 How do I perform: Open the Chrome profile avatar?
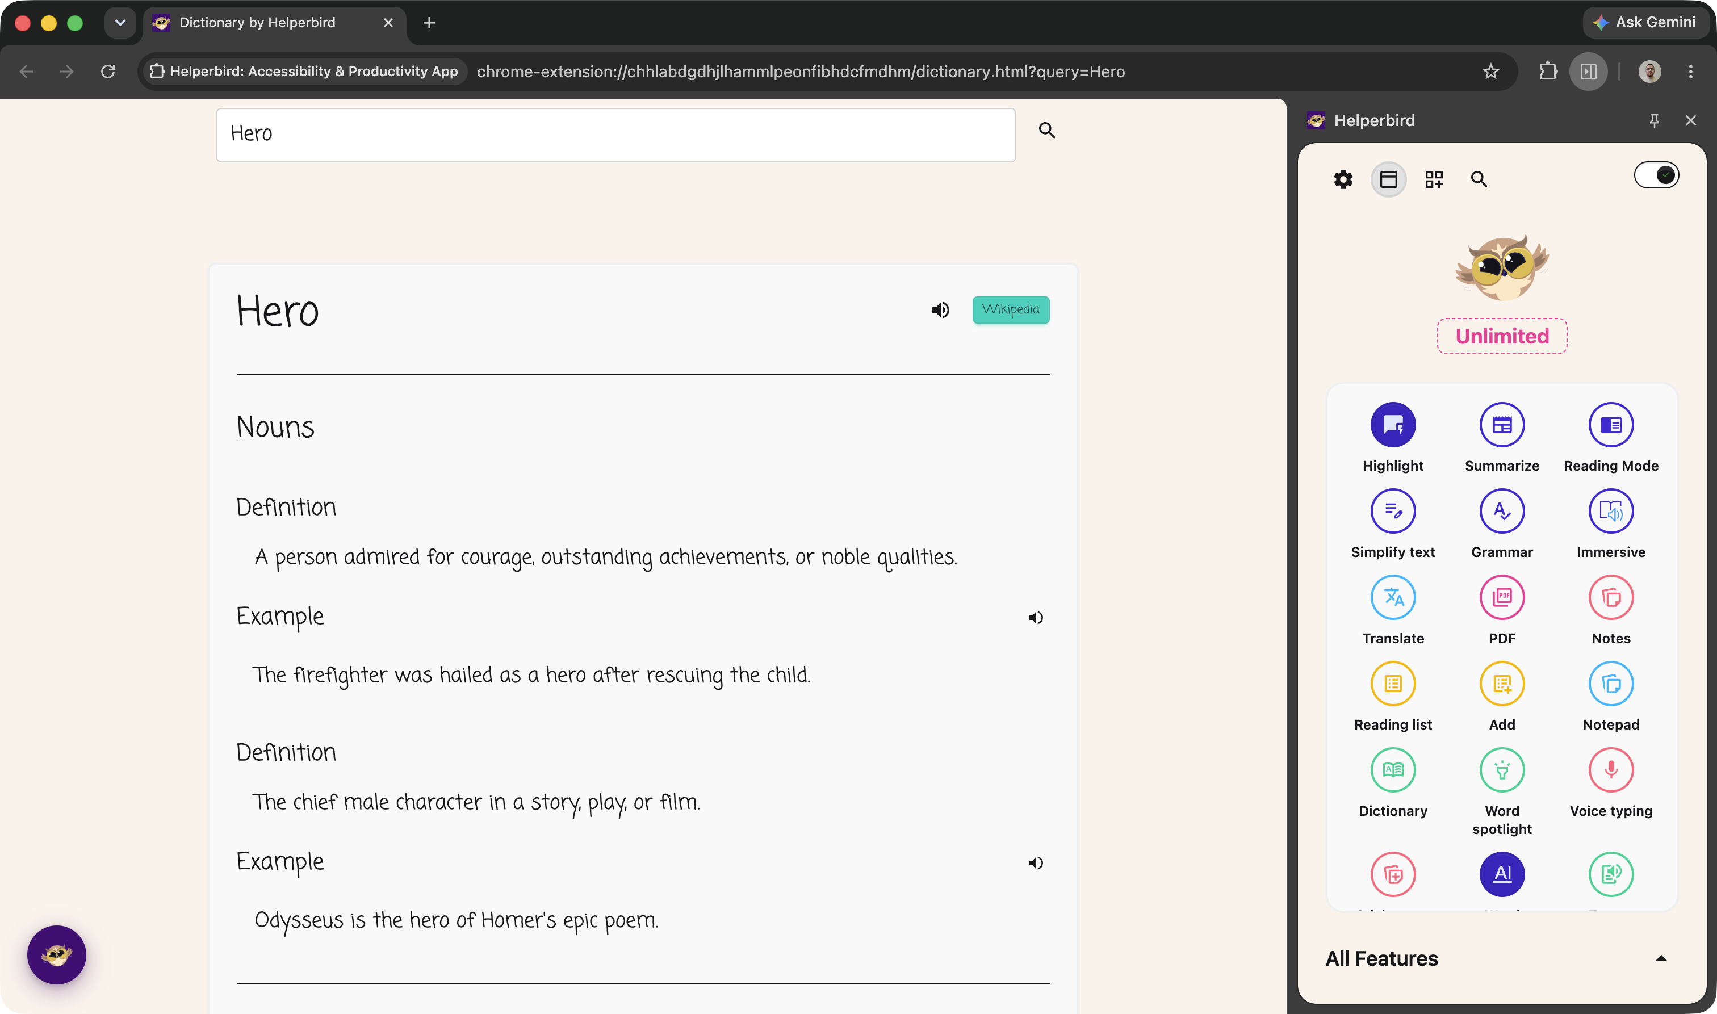[1649, 71]
